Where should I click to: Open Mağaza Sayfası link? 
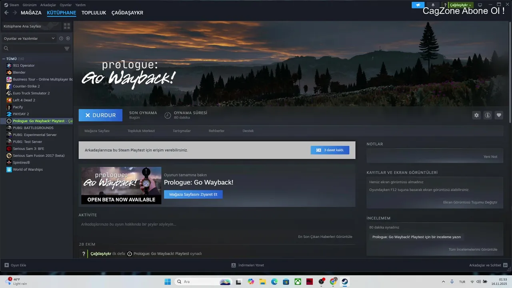click(97, 131)
